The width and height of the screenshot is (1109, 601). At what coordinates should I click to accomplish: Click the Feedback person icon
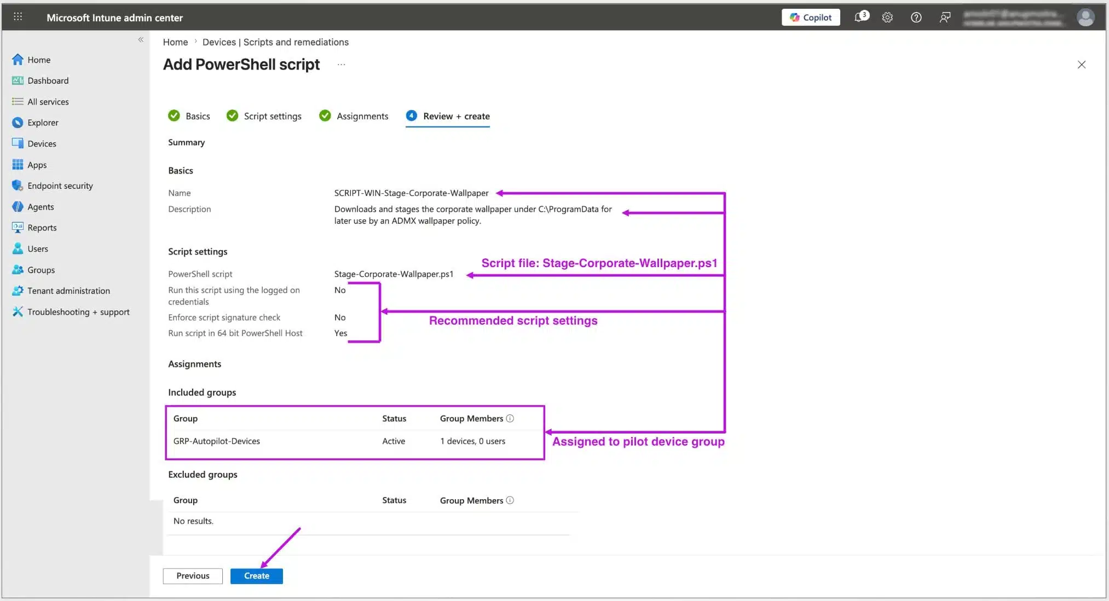[945, 18]
